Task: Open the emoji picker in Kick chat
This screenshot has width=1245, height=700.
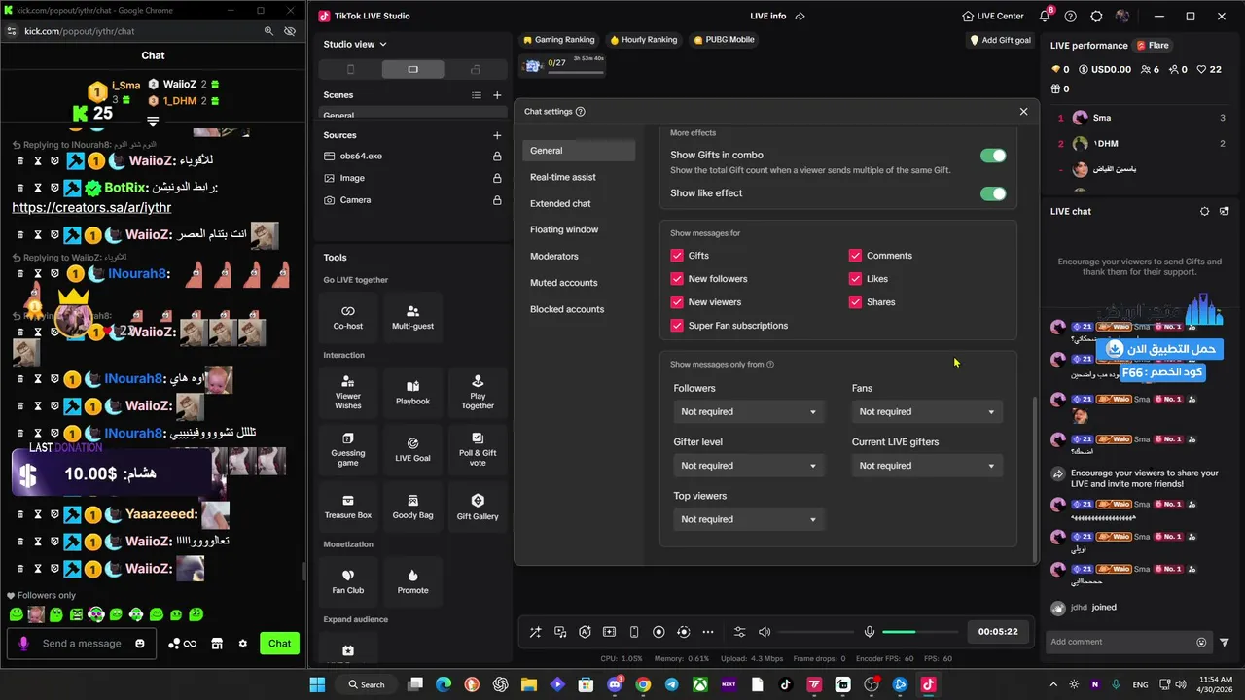Action: click(x=140, y=644)
